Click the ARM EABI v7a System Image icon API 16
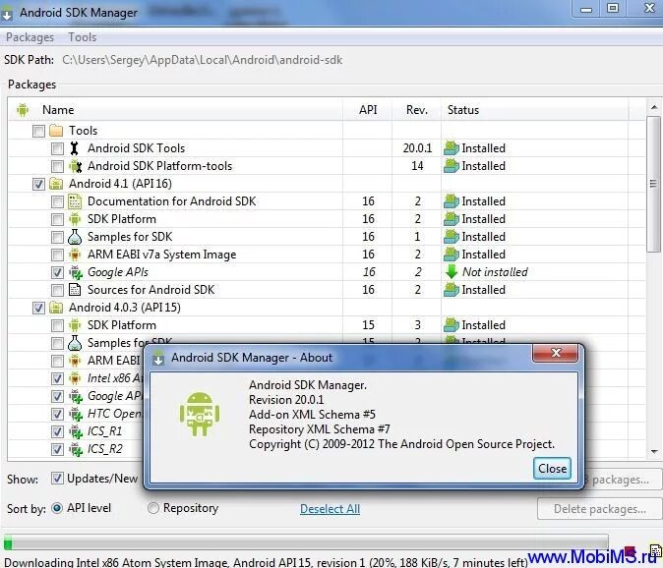The height and width of the screenshot is (568, 663). (x=75, y=255)
